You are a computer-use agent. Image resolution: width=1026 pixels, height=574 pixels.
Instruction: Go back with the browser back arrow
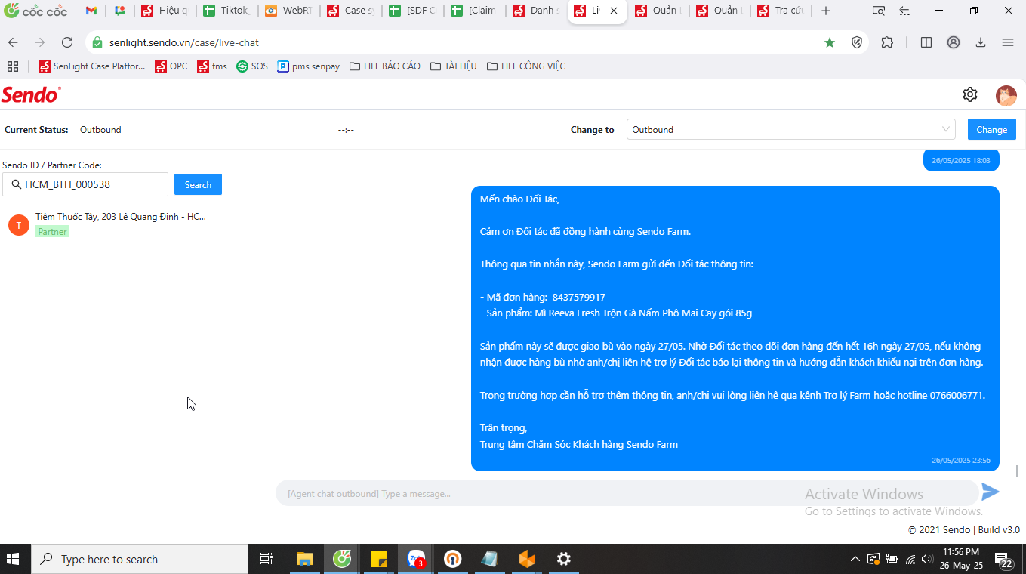click(x=13, y=42)
